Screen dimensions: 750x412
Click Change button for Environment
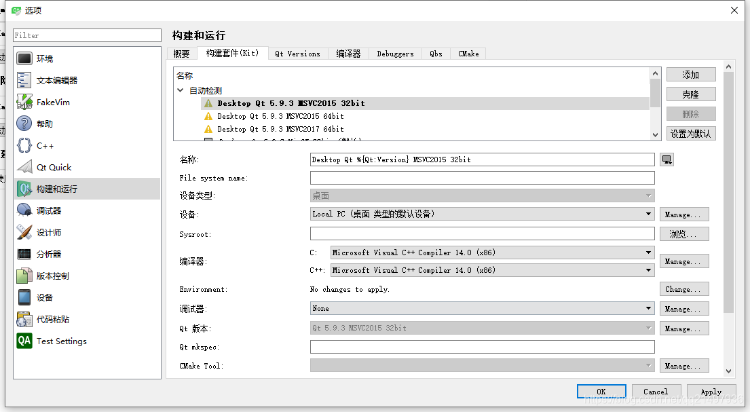(x=684, y=289)
